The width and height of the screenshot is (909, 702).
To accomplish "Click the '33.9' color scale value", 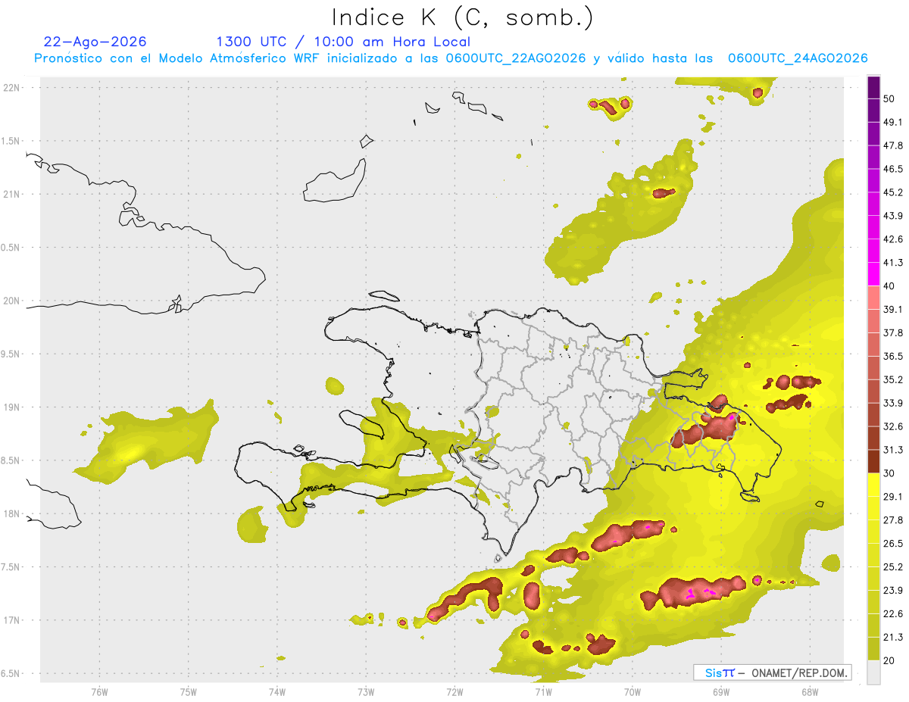I will 894,404.
